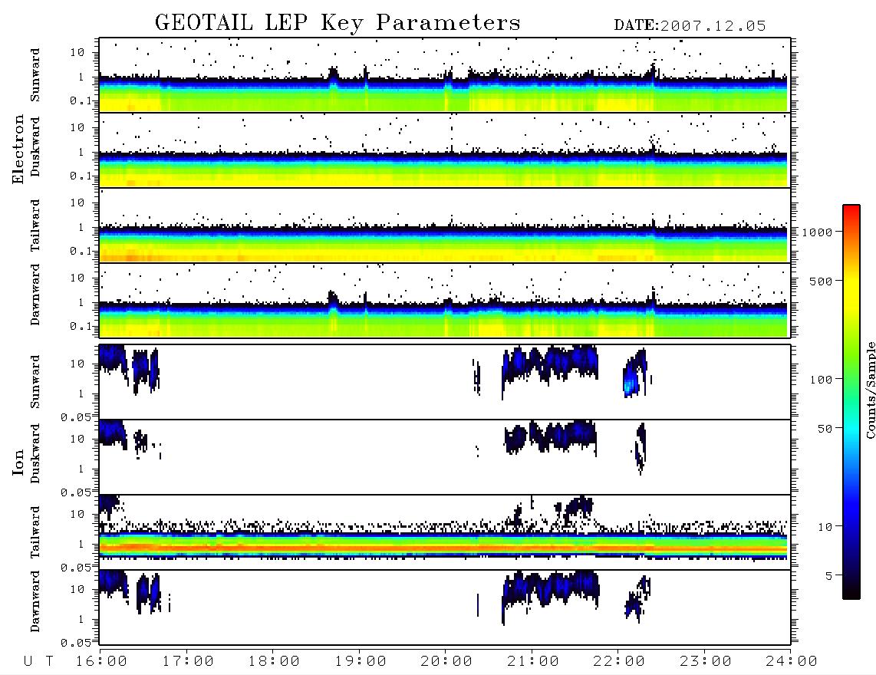Click the 5 value on color scale
This screenshot has width=876, height=675.
pos(829,576)
